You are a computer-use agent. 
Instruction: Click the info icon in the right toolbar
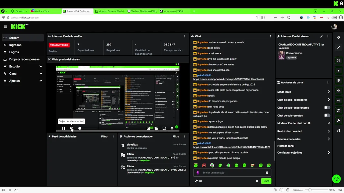coord(339,38)
